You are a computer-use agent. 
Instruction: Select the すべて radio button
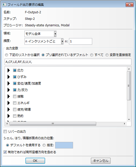click(92, 55)
